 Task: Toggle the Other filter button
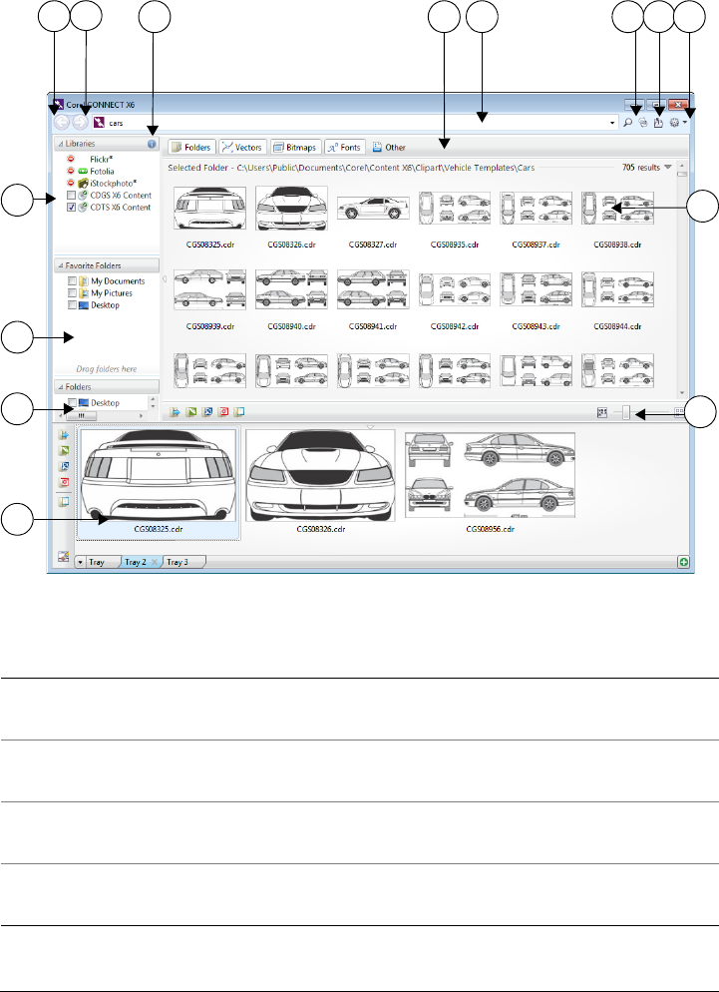389,148
